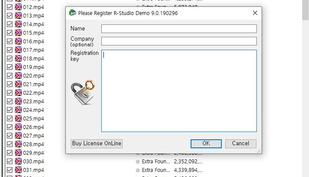Click the 019.mp4 file icon
The height and width of the screenshot is (177, 309).
(x=18, y=67)
